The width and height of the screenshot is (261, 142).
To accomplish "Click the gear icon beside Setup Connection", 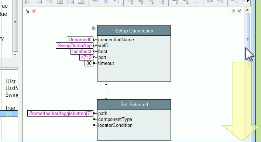I will tap(94, 28).
